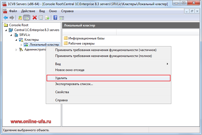Choose Применить требования (полное) context menu item
Screen dimensions: 202x135
(109, 56)
